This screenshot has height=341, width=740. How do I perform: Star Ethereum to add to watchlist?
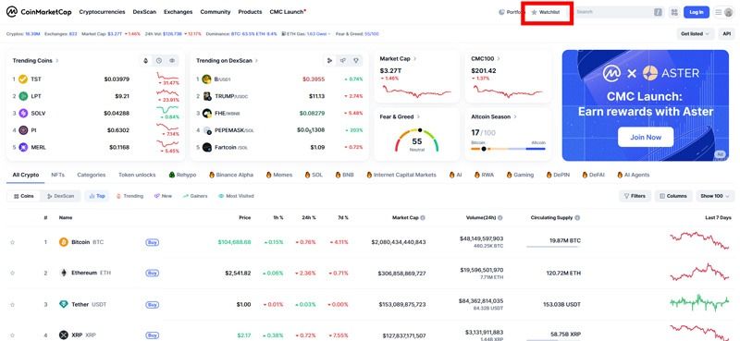point(13,273)
